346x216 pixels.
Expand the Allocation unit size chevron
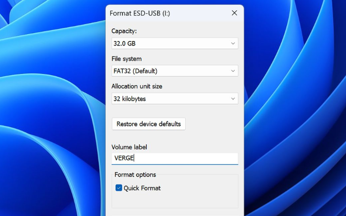pyautogui.click(x=233, y=99)
